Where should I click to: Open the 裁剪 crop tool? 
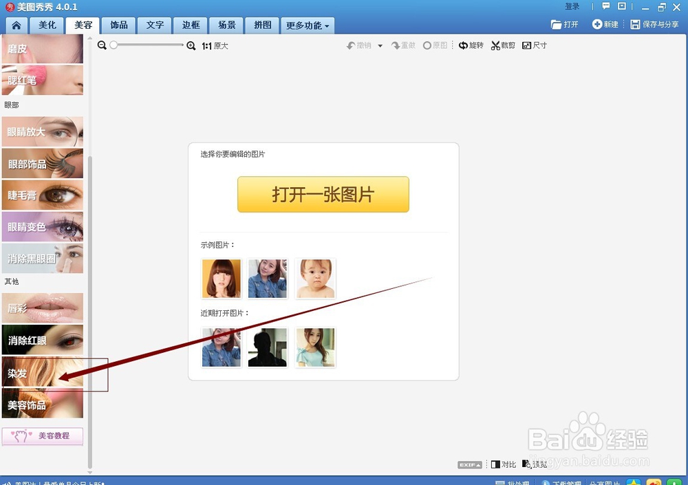pos(502,45)
